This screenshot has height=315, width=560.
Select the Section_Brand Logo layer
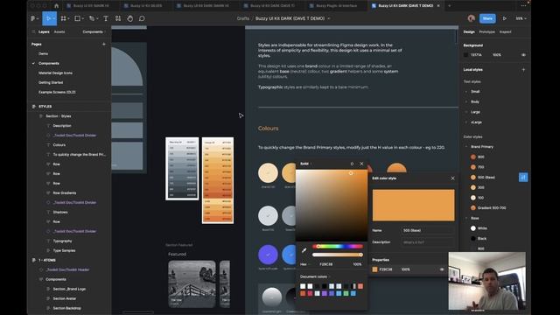pos(69,289)
